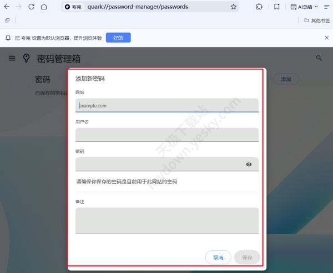Image resolution: width=333 pixels, height=273 pixels.
Task: Focus the 网站 input field
Action: pos(167,105)
